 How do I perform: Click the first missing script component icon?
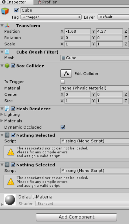click(x=7, y=135)
